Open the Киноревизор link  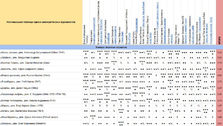point(136,25)
